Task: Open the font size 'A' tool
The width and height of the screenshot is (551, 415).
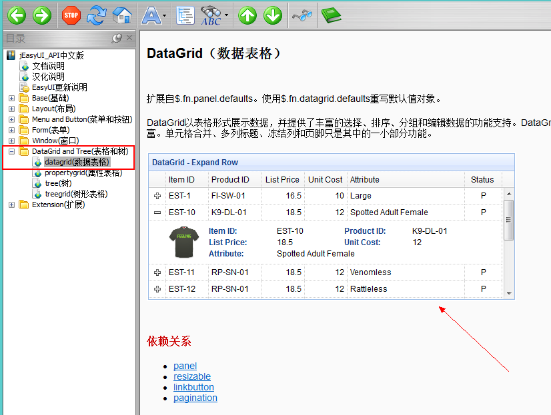Action: [151, 15]
